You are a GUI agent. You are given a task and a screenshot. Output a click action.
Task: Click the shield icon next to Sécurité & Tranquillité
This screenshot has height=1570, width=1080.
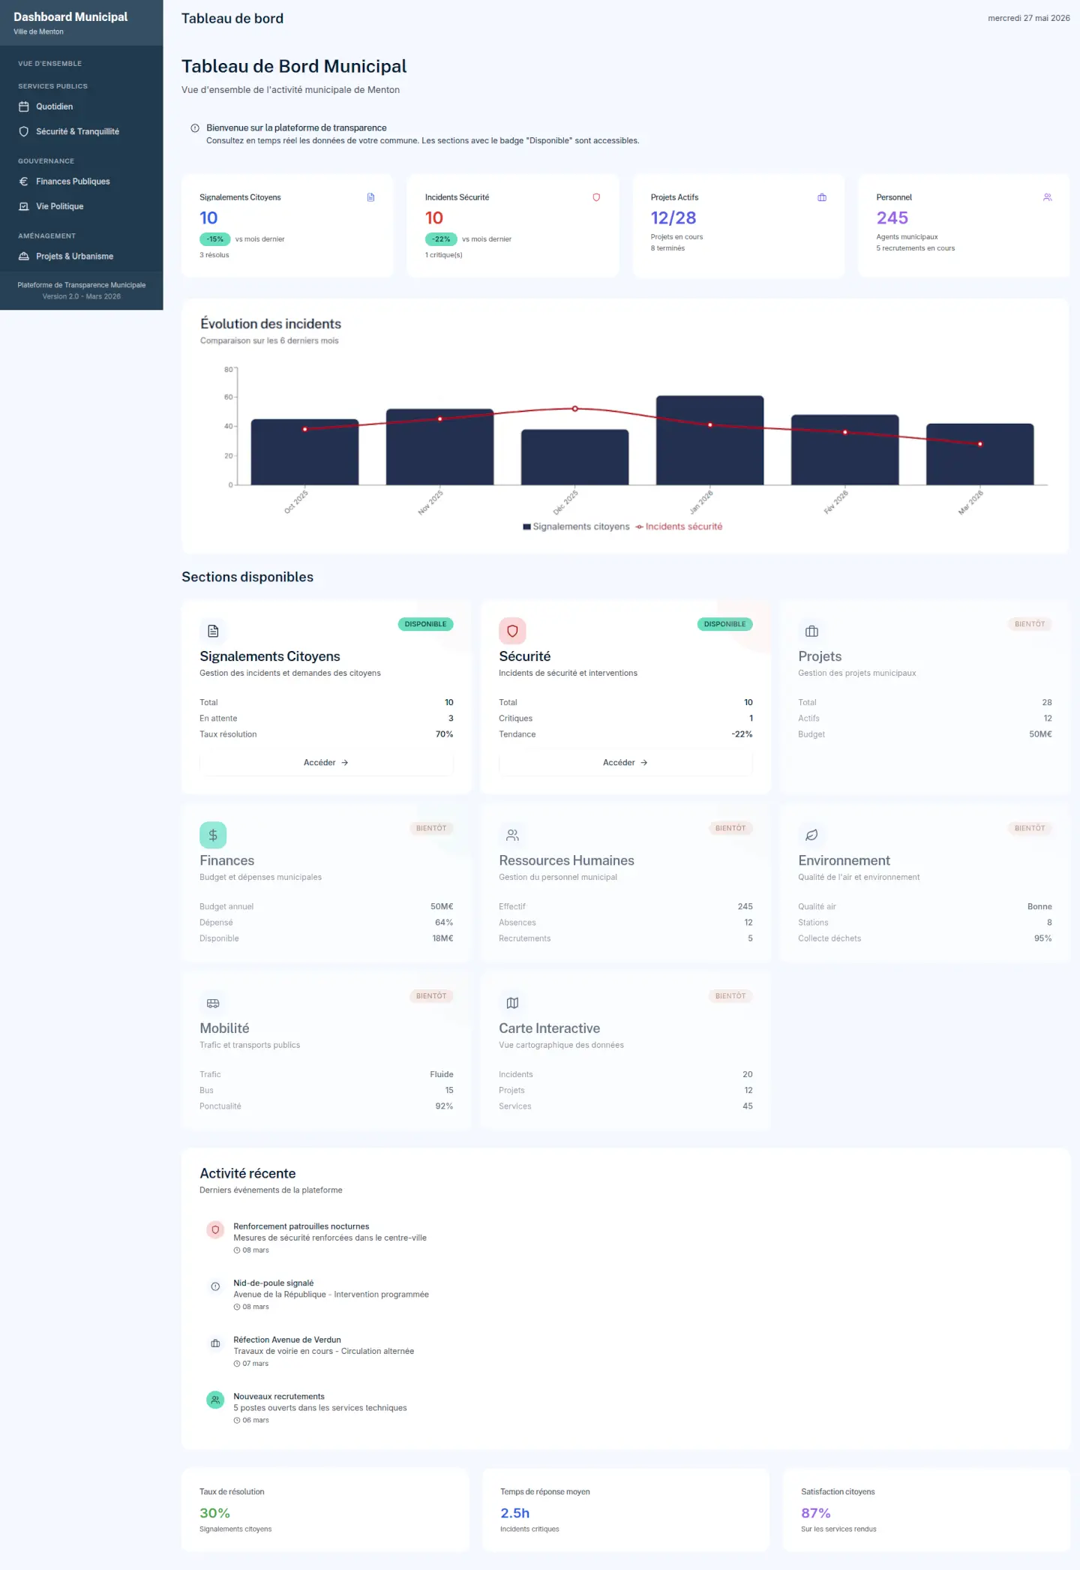click(23, 131)
